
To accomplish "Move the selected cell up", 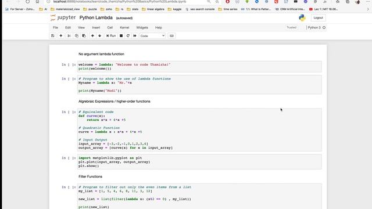I will tap(92, 36).
